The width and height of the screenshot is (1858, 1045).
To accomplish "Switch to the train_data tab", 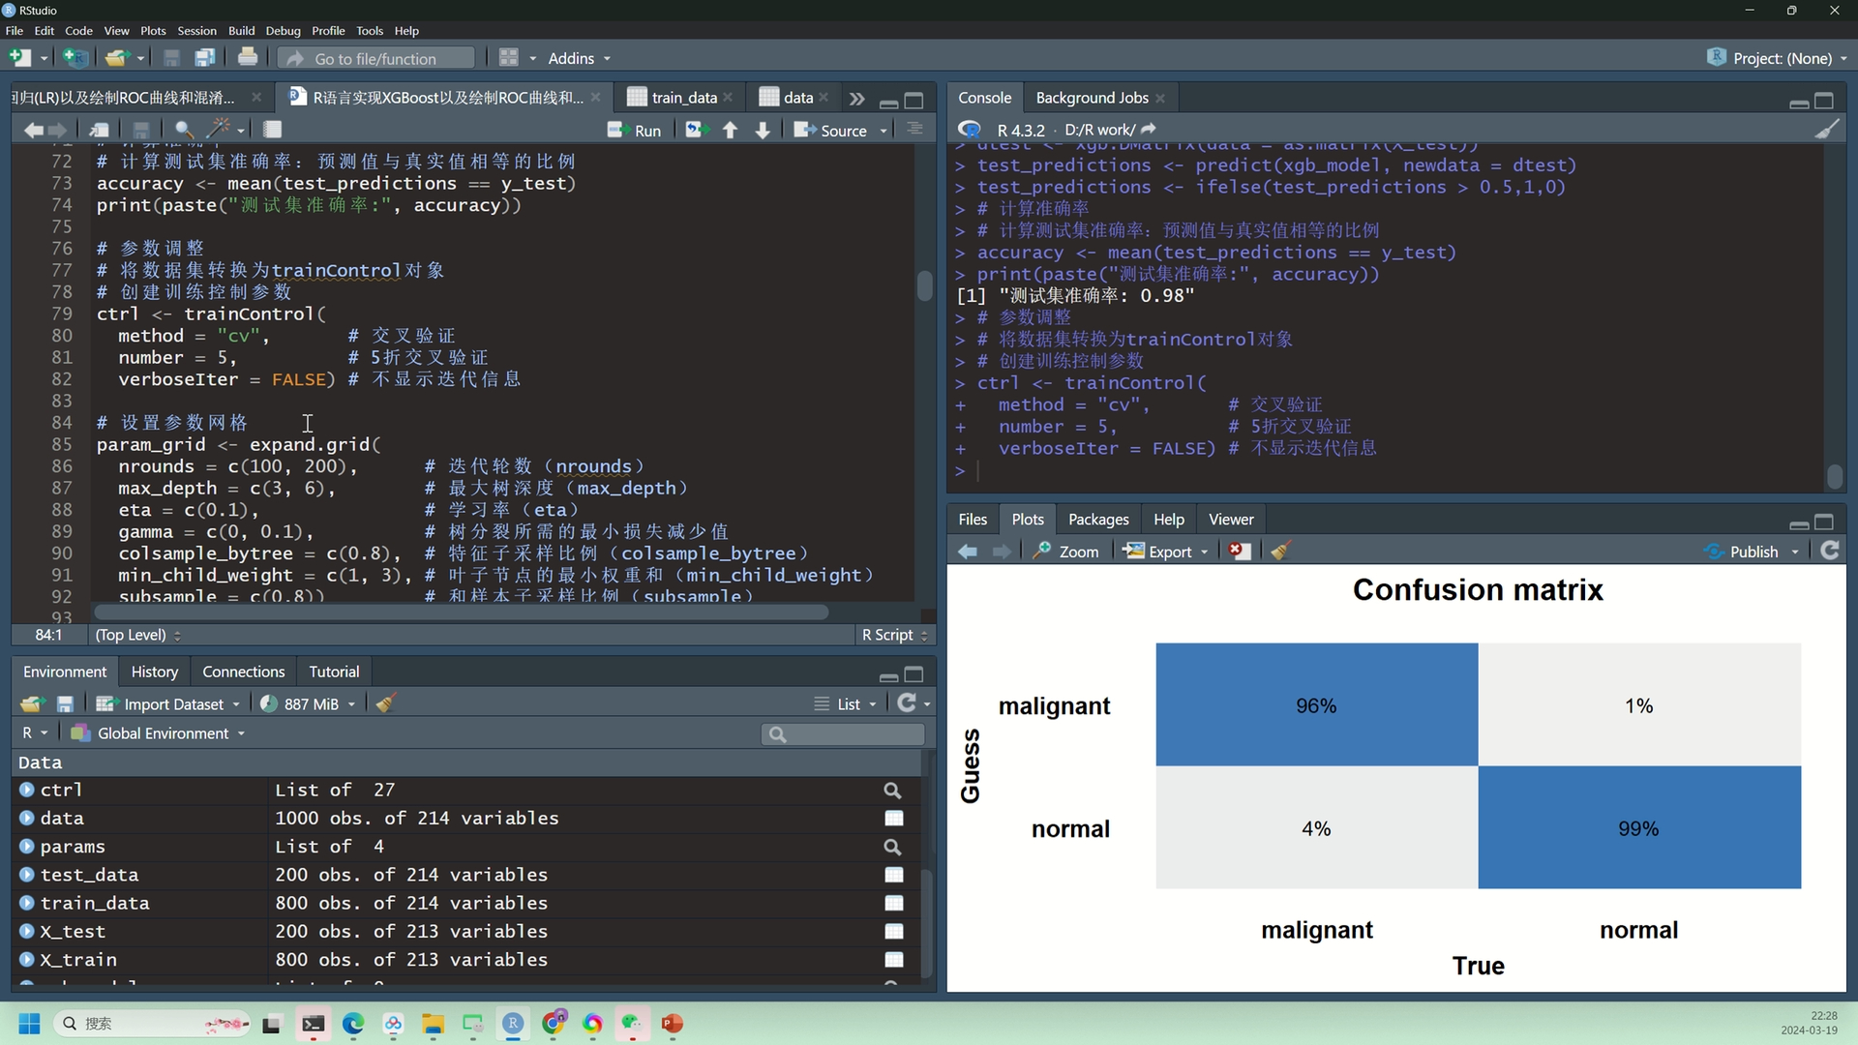I will [x=682, y=98].
